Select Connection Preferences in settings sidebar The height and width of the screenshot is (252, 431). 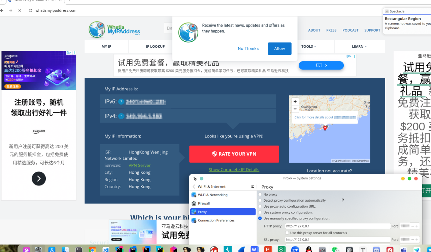(x=223, y=220)
